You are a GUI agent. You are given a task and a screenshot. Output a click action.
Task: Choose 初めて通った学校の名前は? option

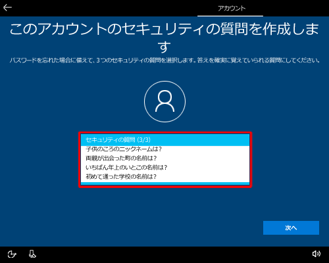pos(165,177)
